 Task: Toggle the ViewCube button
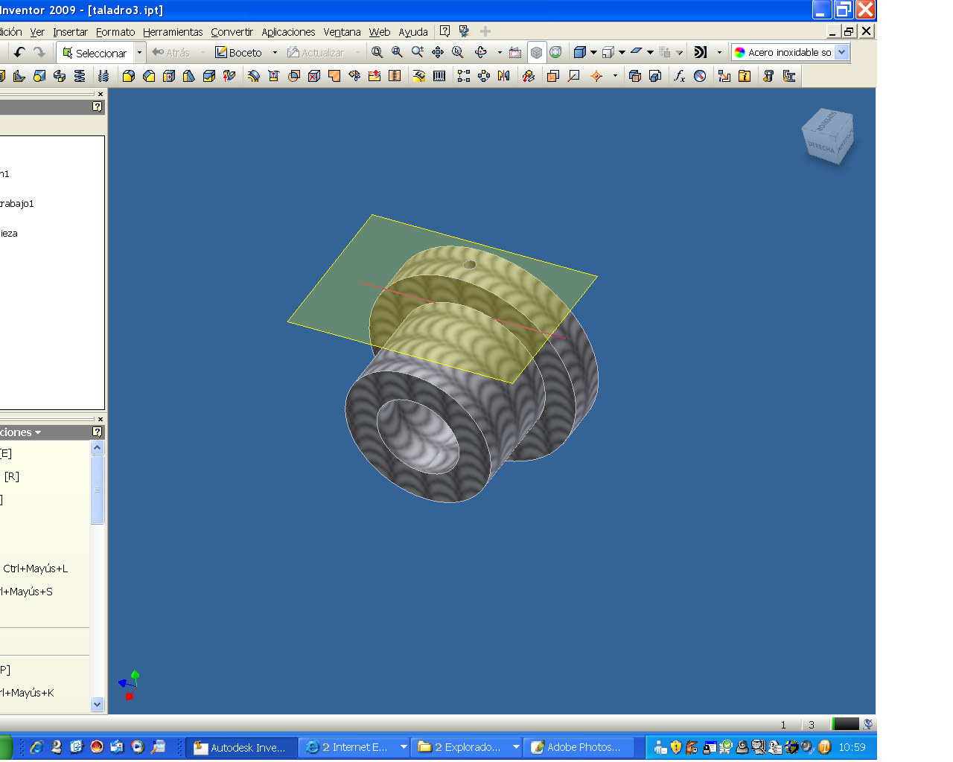click(536, 52)
